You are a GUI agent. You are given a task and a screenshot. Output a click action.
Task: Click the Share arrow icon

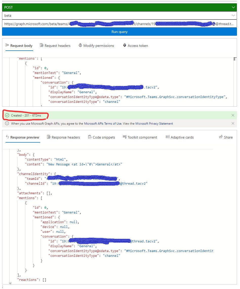tap(221, 137)
